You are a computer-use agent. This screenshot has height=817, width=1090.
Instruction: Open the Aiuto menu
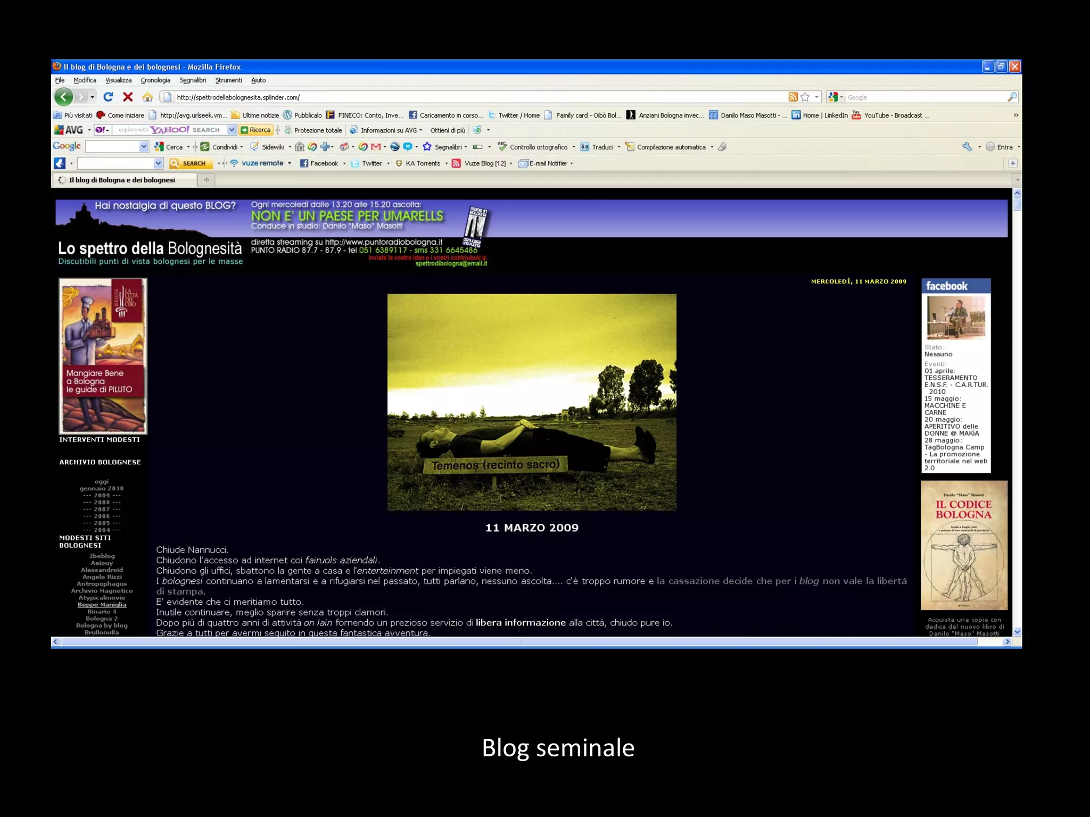[258, 80]
